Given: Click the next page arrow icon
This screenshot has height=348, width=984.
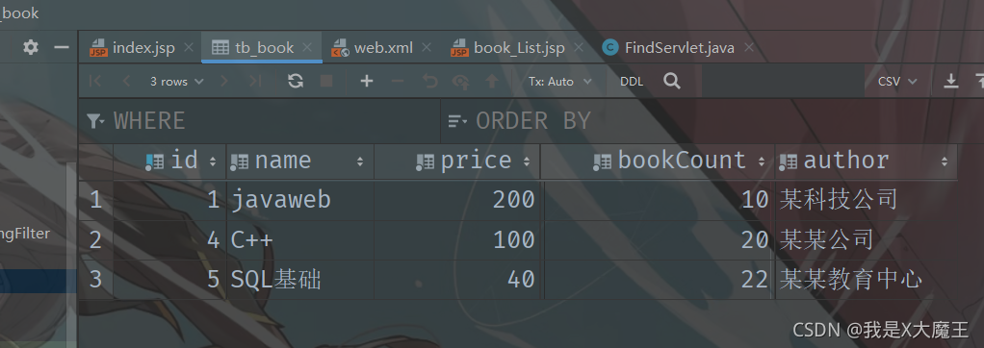Looking at the screenshot, I should point(224,81).
